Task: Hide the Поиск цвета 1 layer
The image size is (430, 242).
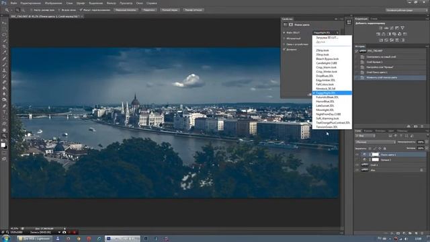Action: pyautogui.click(x=357, y=155)
